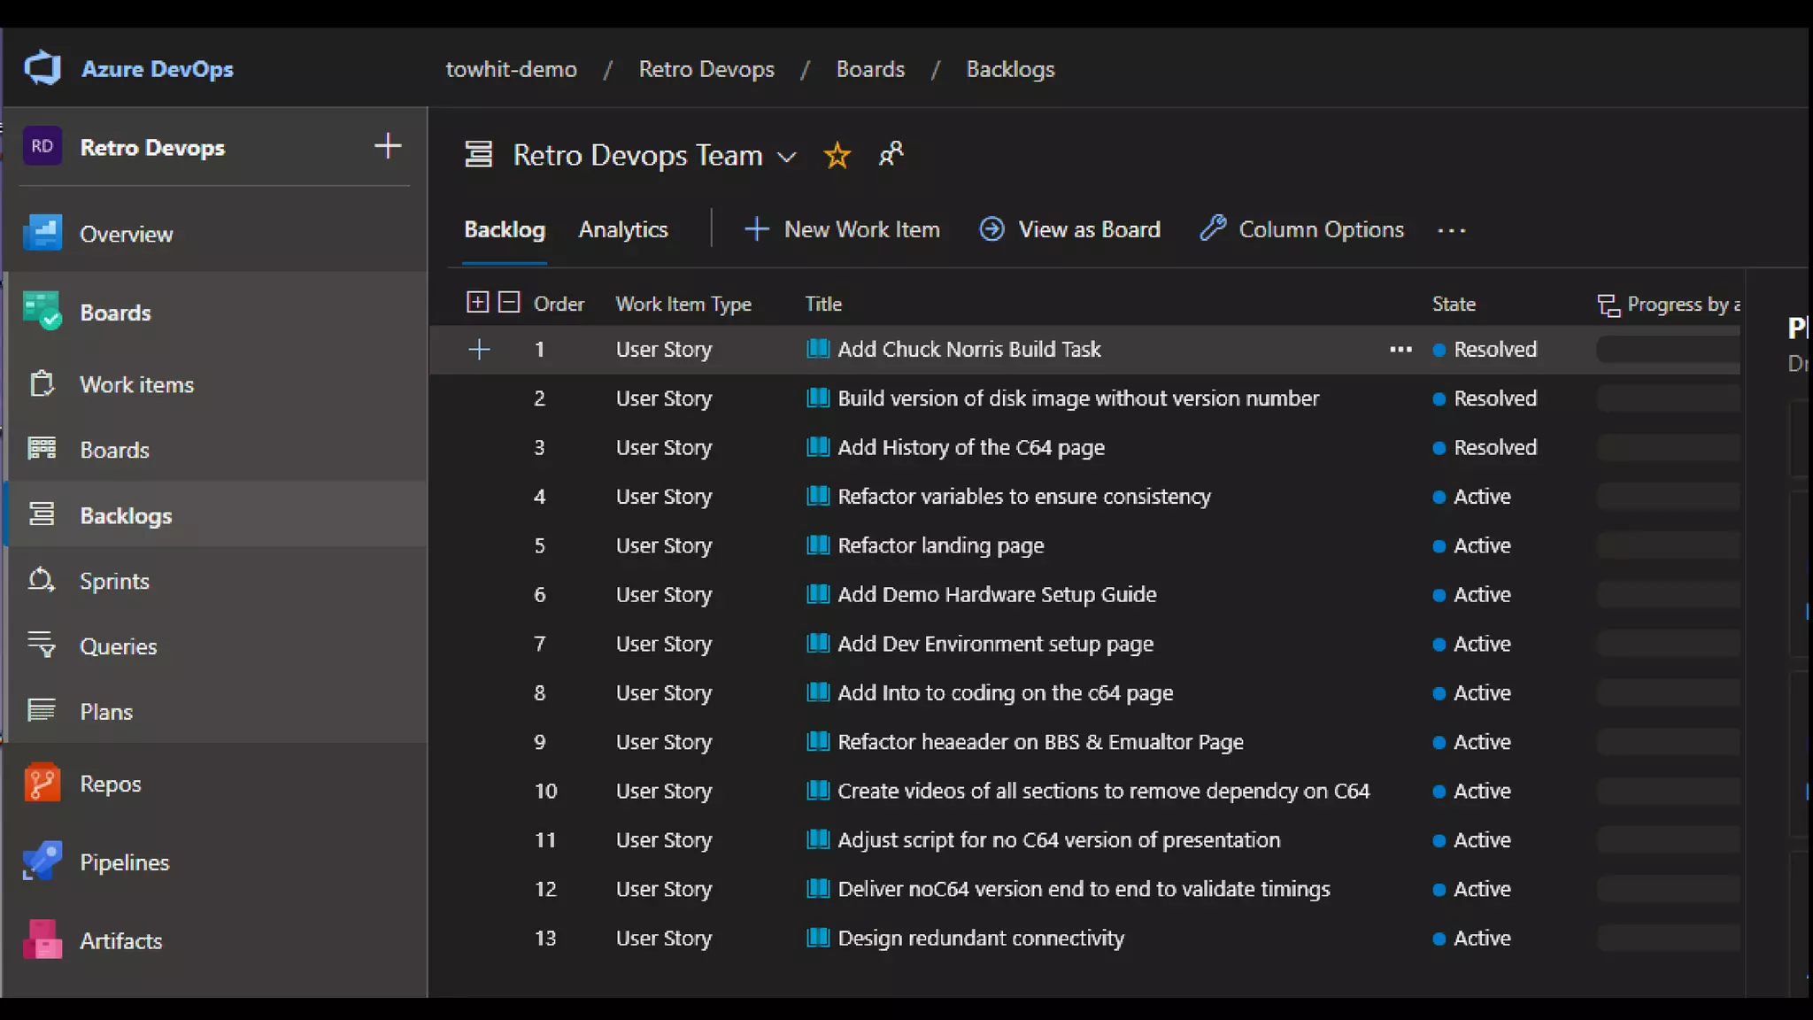Click the team members icon beside star
The image size is (1813, 1020).
[x=891, y=154]
